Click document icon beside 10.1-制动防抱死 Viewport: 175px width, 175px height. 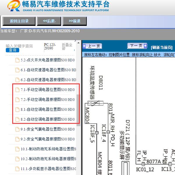click(x=17, y=149)
